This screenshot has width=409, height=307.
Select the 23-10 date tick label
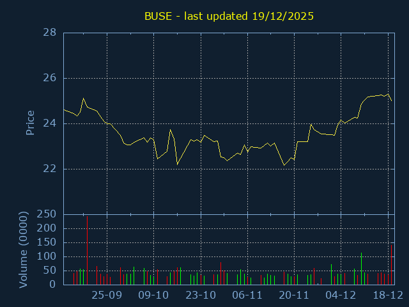click(201, 295)
